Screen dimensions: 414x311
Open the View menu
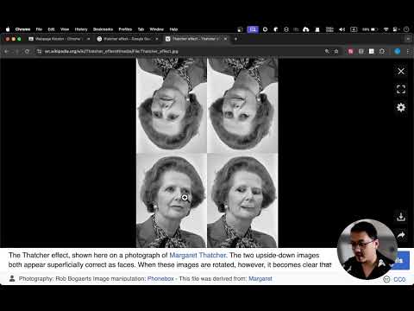65,29
